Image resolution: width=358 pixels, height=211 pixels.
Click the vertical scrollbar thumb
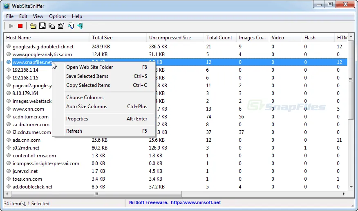pyautogui.click(x=351, y=79)
